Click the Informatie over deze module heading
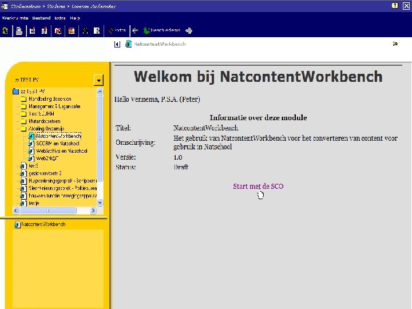The image size is (412, 309). [258, 117]
